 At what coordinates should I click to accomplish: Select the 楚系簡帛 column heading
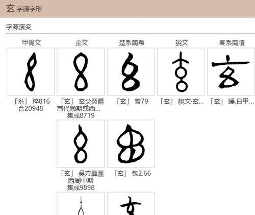tap(132, 43)
